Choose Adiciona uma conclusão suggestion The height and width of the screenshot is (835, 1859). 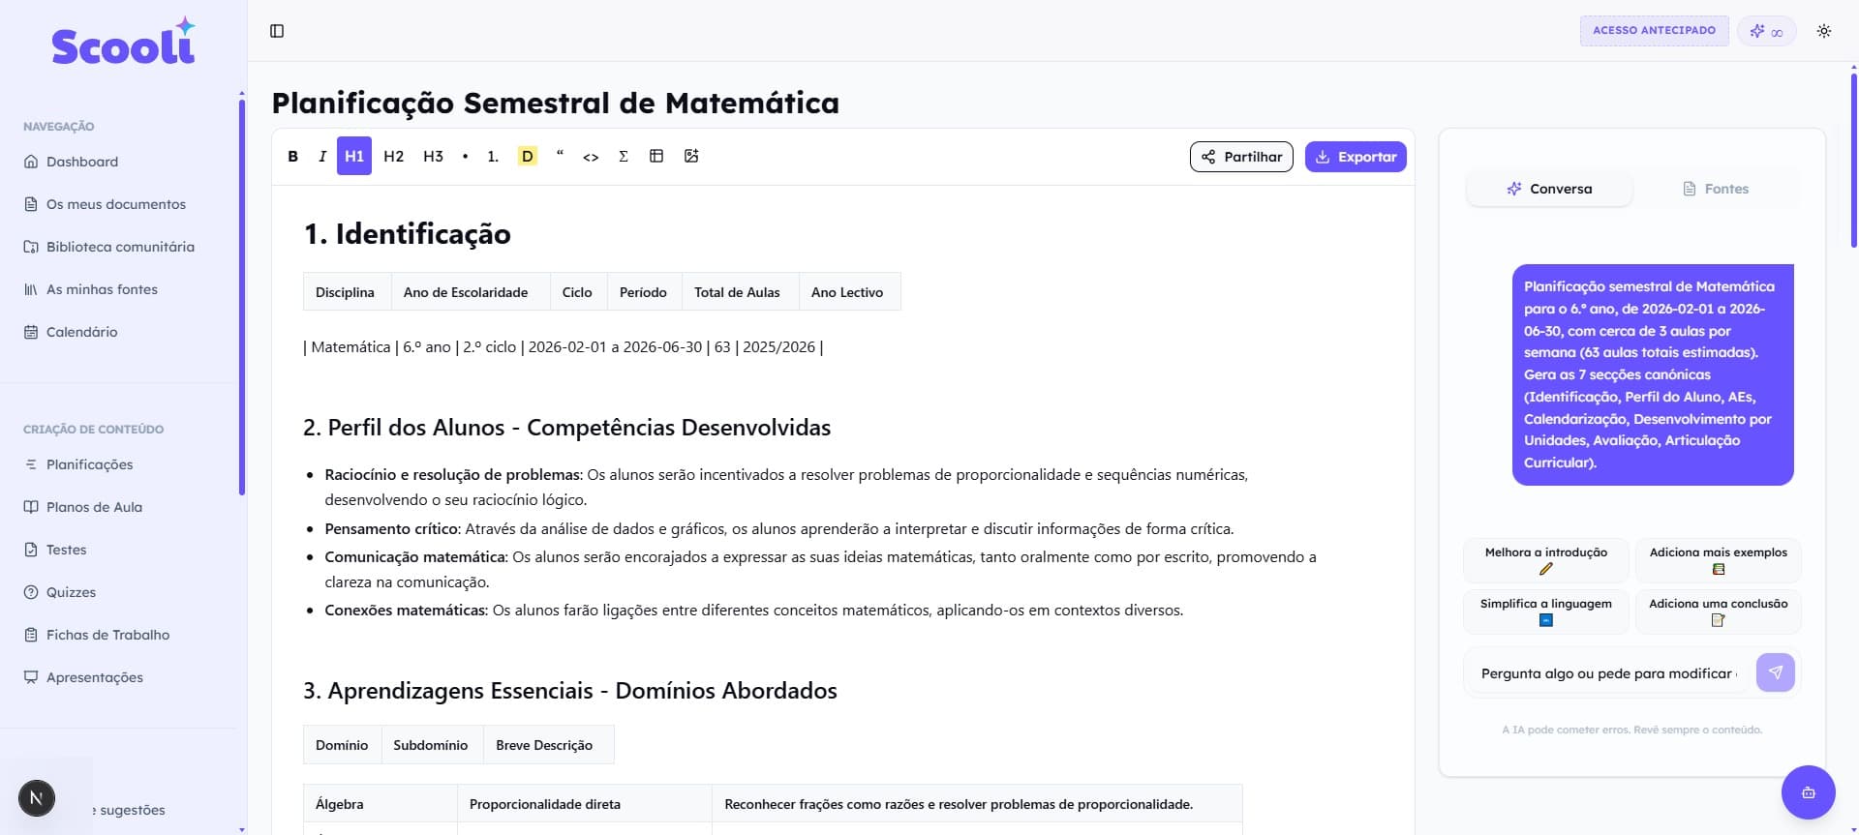[x=1718, y=611]
